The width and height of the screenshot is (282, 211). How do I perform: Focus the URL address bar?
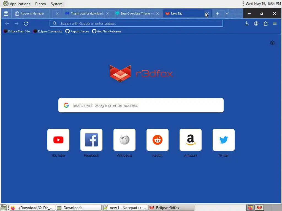pyautogui.click(x=136, y=24)
